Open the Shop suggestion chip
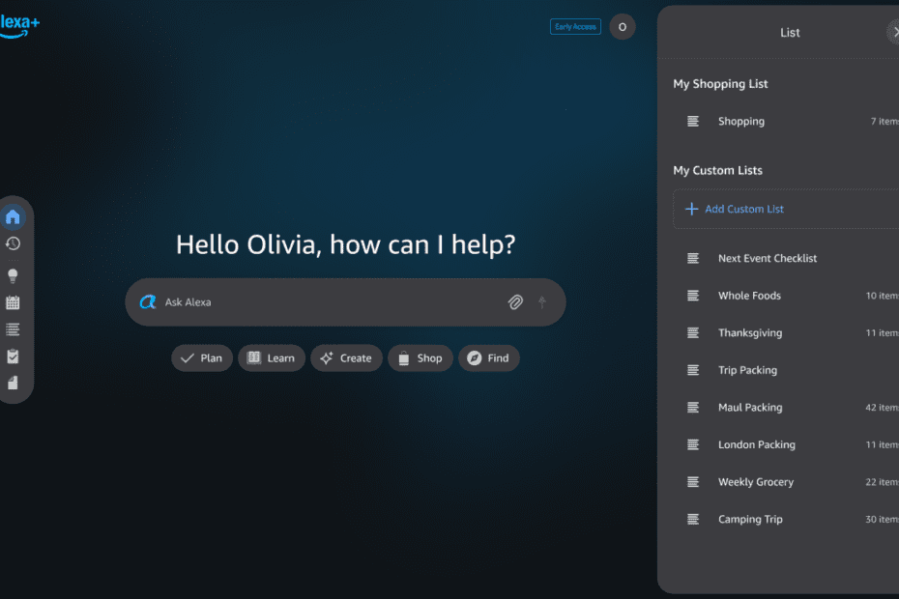Viewport: 899px width, 599px height. [x=420, y=357]
